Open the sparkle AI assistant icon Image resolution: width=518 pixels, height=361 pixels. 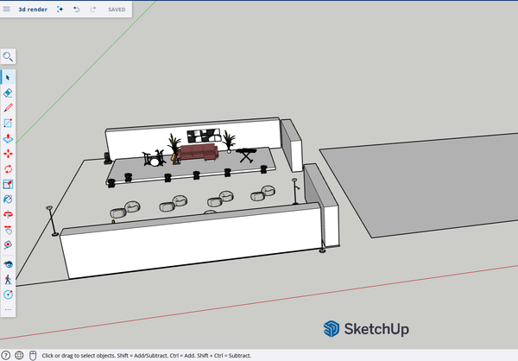60,9
